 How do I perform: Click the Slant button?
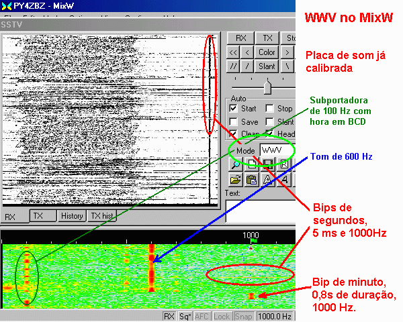(x=267, y=66)
